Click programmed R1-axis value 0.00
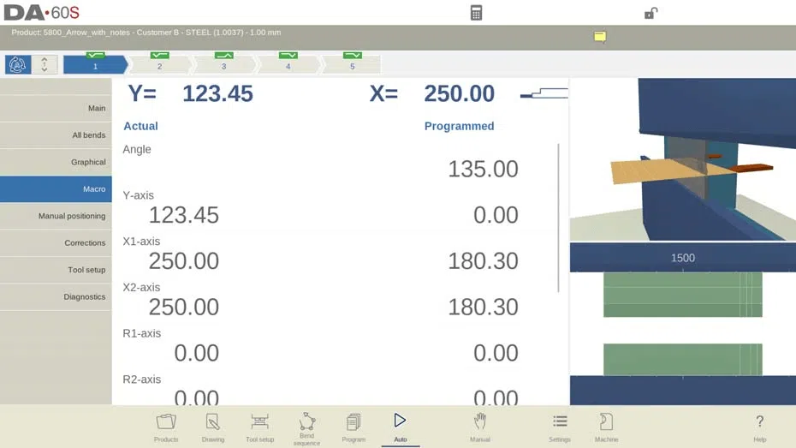The image size is (796, 448). point(496,353)
